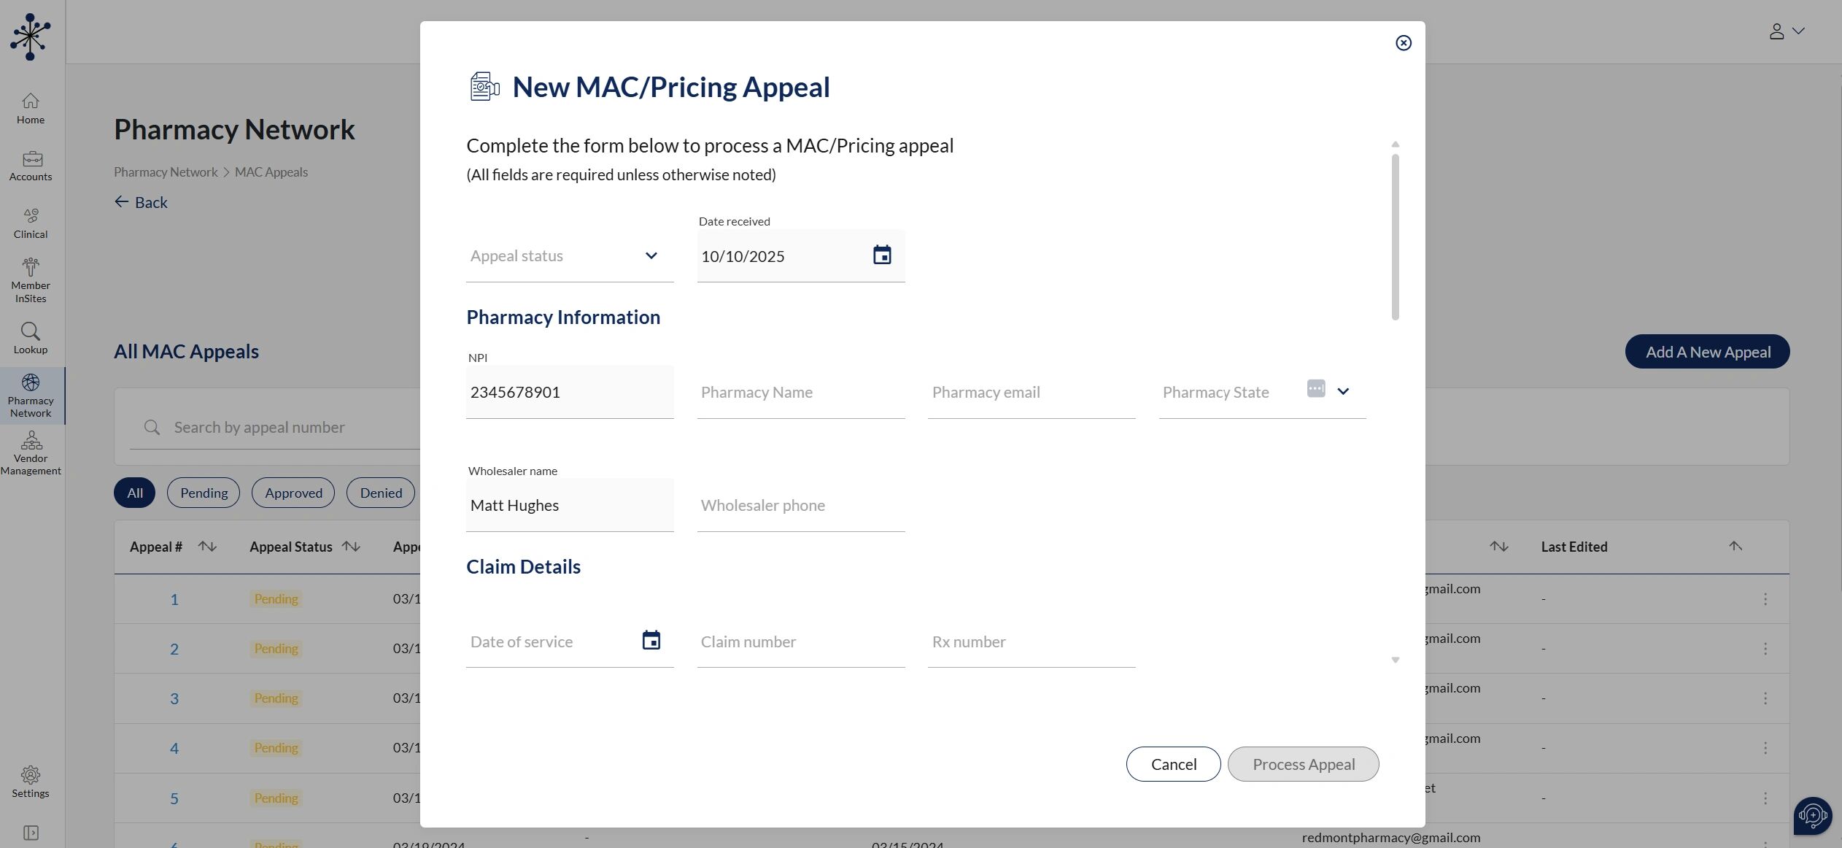The width and height of the screenshot is (1842, 848).
Task: Open the user account menu
Action: click(x=1786, y=31)
